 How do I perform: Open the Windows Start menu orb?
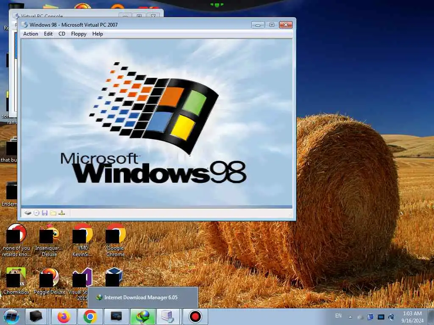(11, 317)
